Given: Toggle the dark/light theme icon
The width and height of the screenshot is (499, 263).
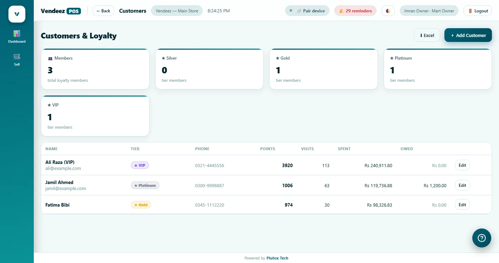Looking at the screenshot, I should [388, 11].
